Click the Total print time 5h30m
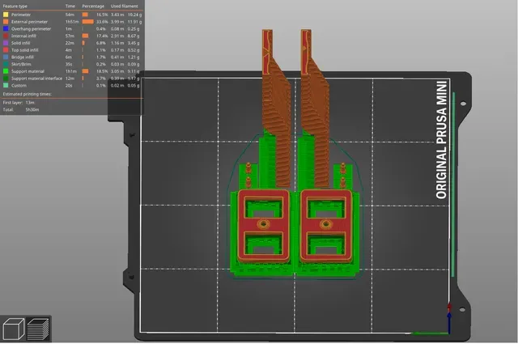 tap(32, 110)
